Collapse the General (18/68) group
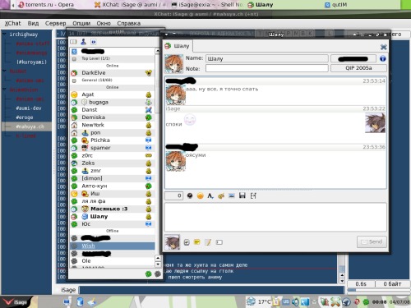Viewport: 411px width, 308px height. (x=74, y=80)
